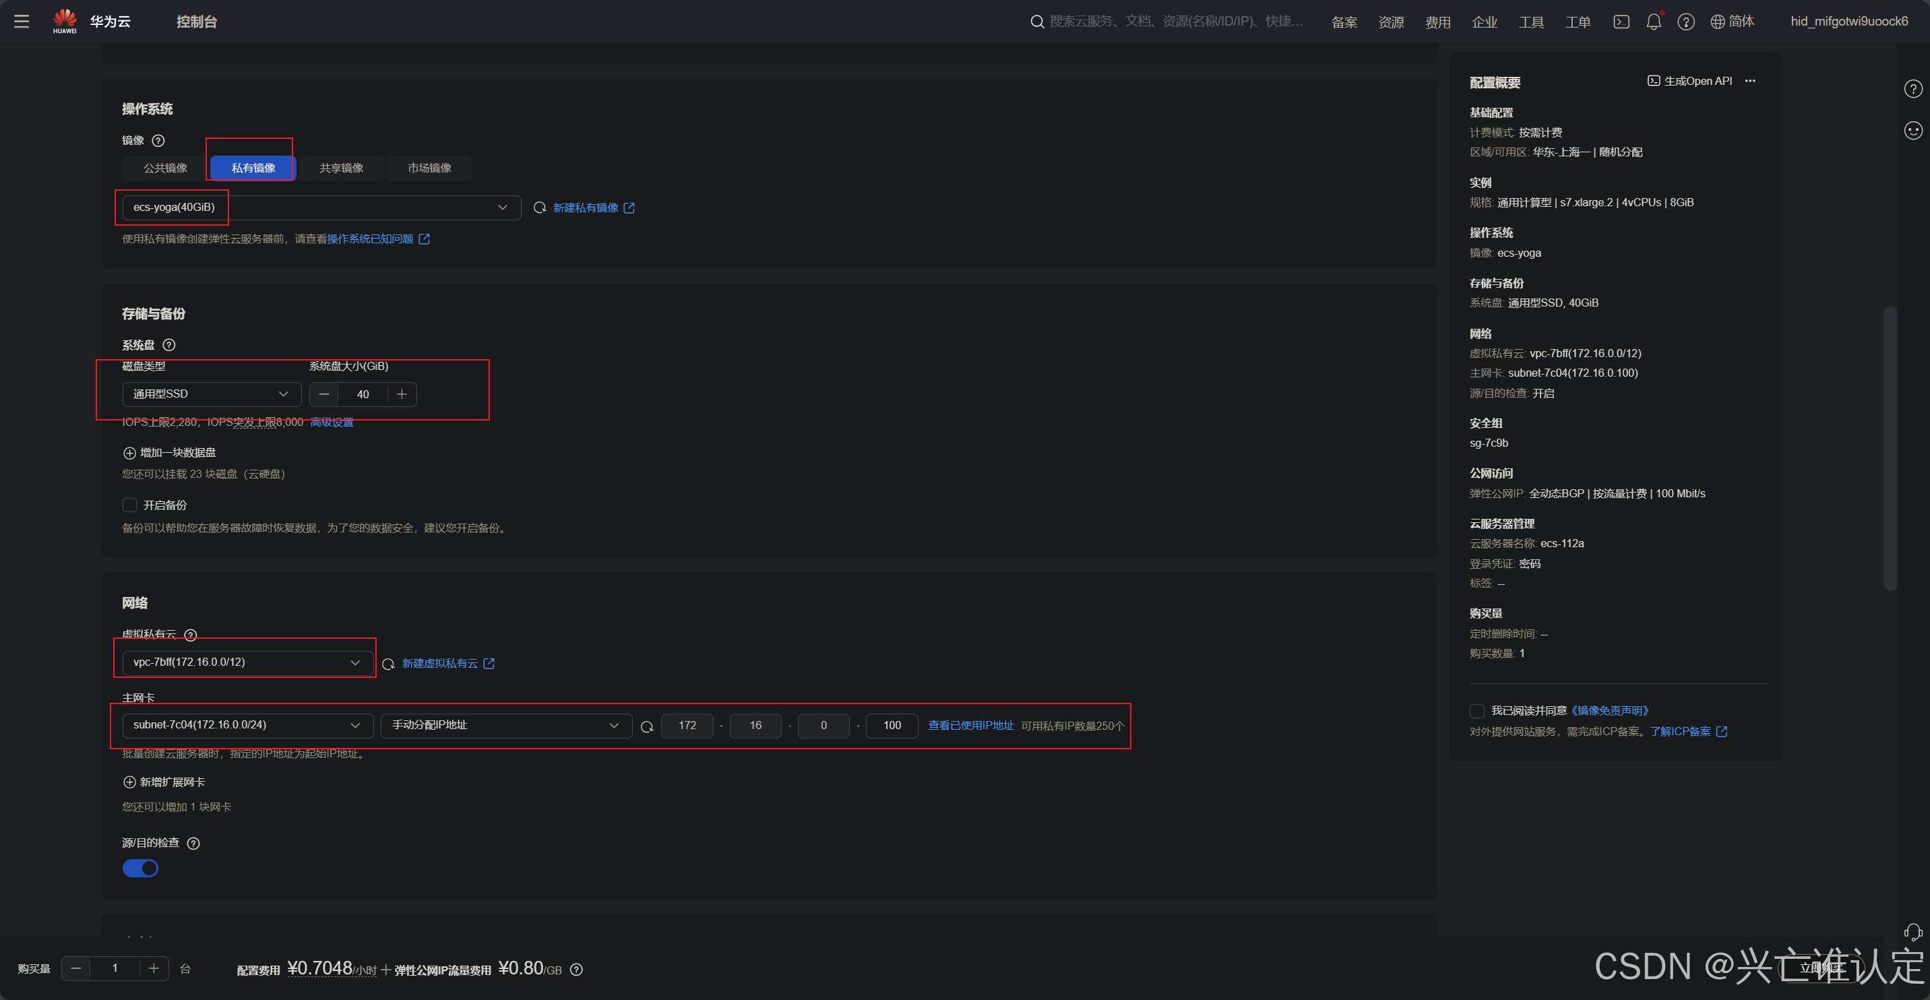The width and height of the screenshot is (1930, 1000).
Task: Click the right-side help circle icon
Action: click(1912, 89)
